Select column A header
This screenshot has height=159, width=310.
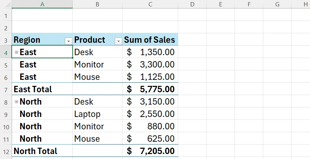click(42, 4)
